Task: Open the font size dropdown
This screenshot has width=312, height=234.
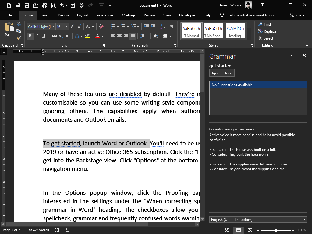Action: [66, 27]
